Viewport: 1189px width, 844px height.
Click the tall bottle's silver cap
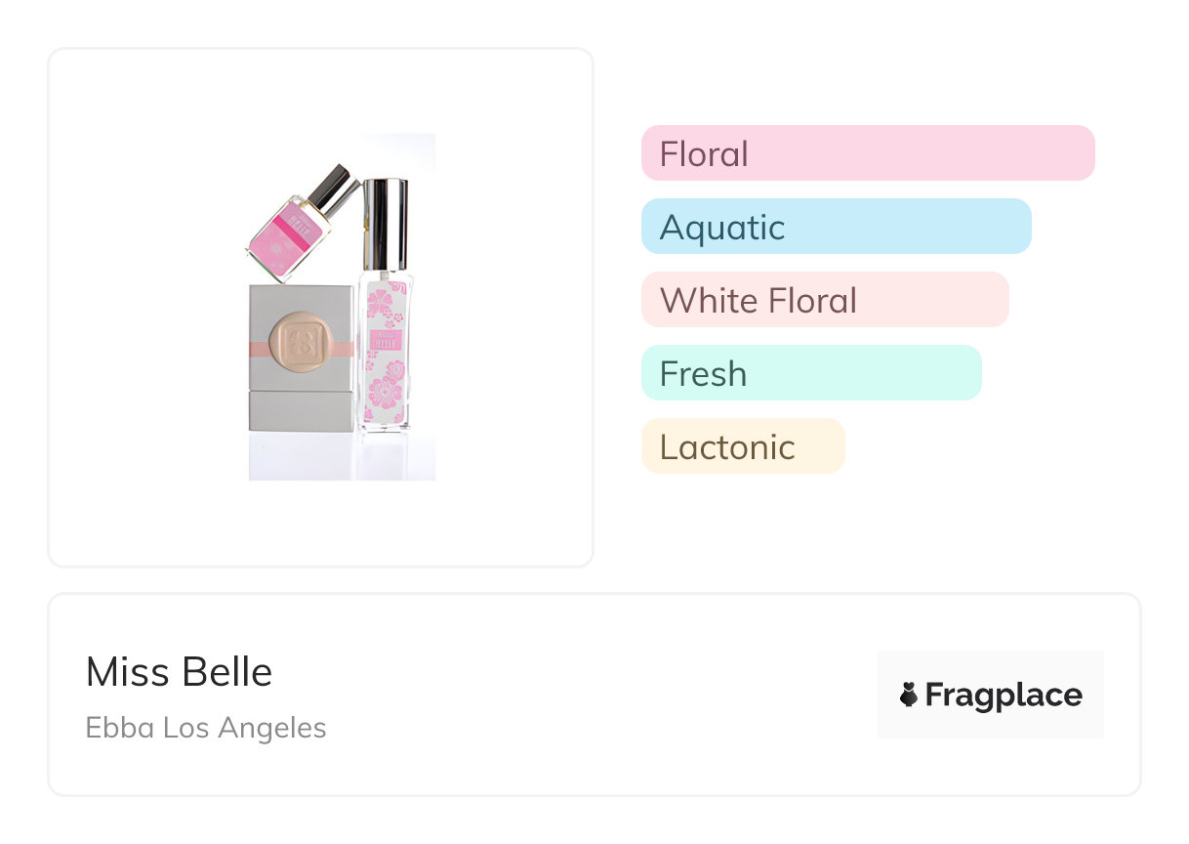pos(385,223)
